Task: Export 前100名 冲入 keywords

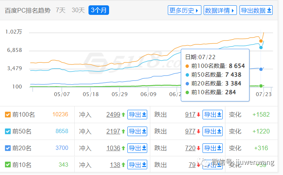Action: click(x=137, y=114)
